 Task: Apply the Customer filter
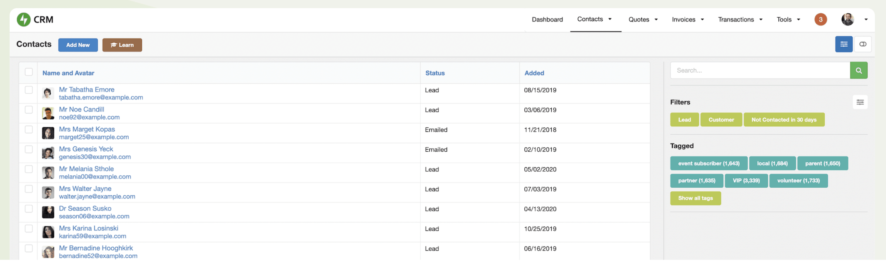coord(721,120)
